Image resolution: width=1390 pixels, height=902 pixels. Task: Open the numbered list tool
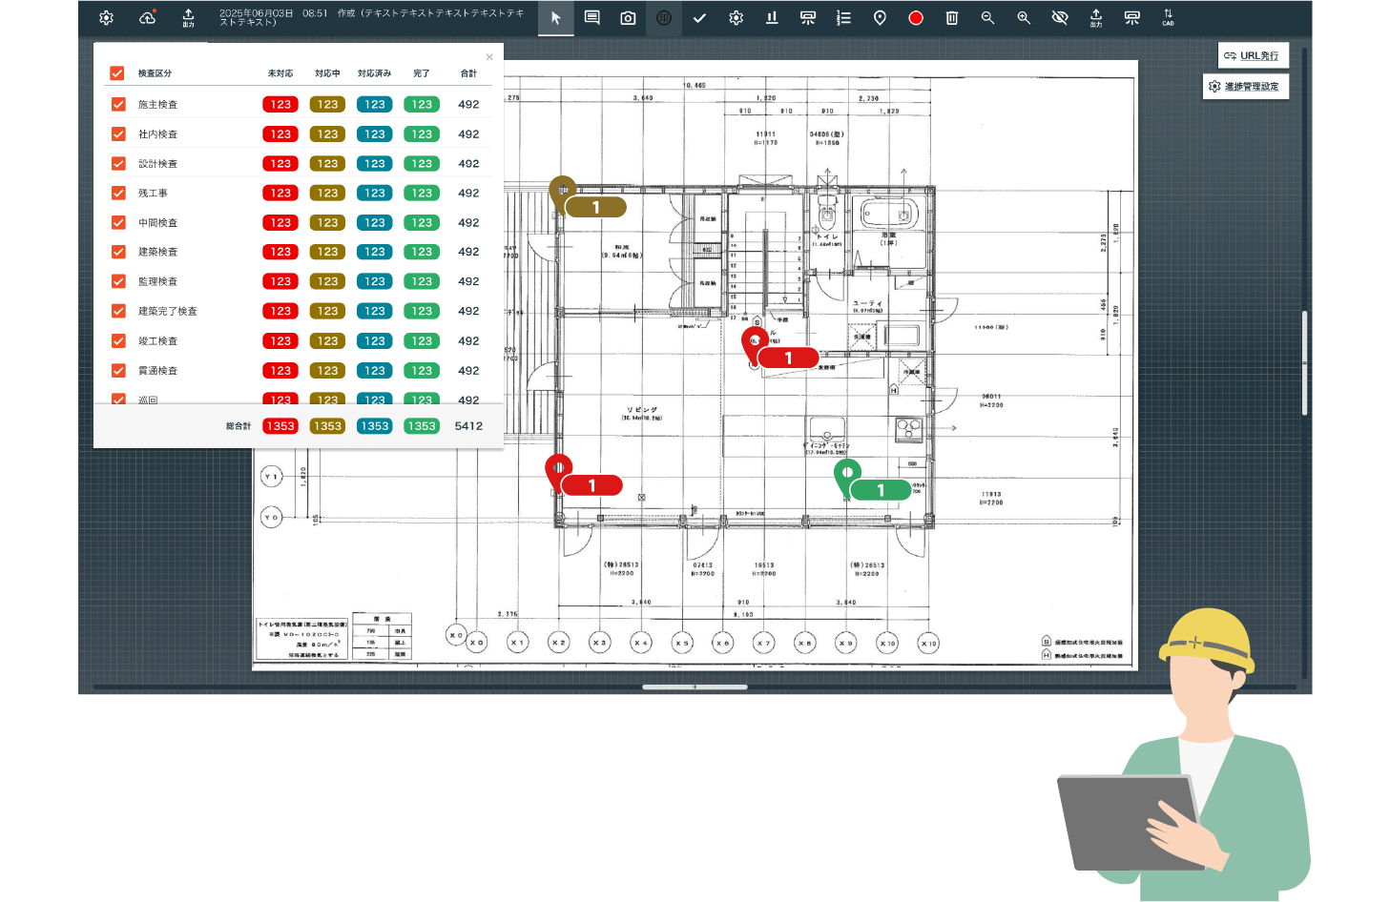tap(843, 18)
